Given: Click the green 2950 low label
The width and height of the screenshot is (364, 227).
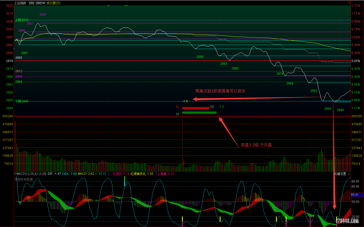Looking at the screenshot, I should pos(328,109).
